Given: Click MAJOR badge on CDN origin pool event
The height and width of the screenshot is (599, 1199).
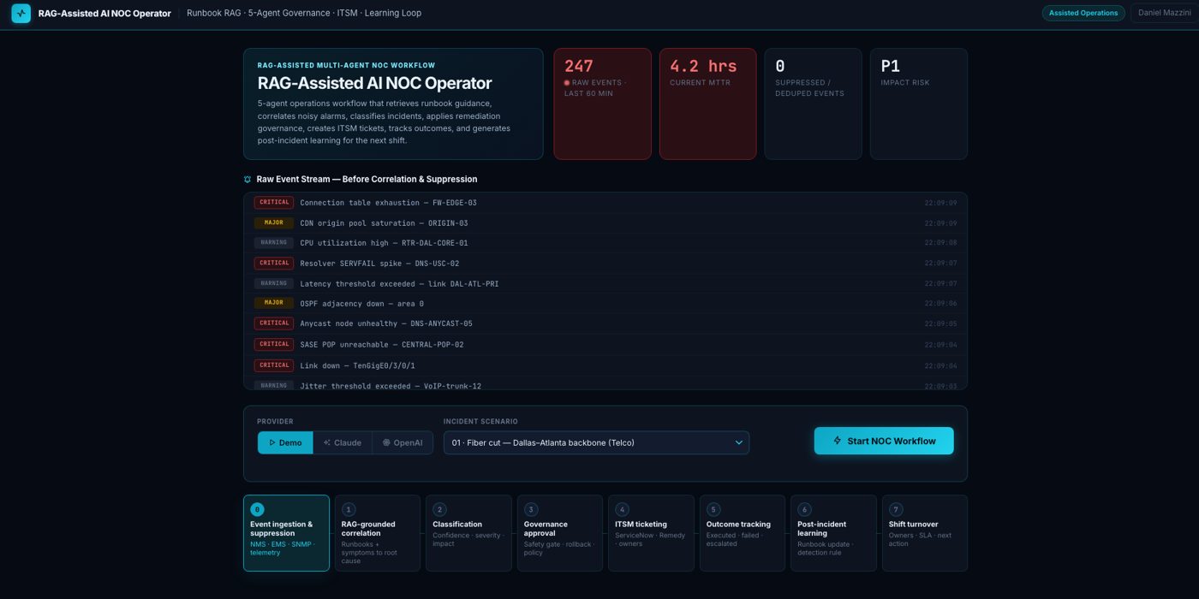Looking at the screenshot, I should pos(274,222).
